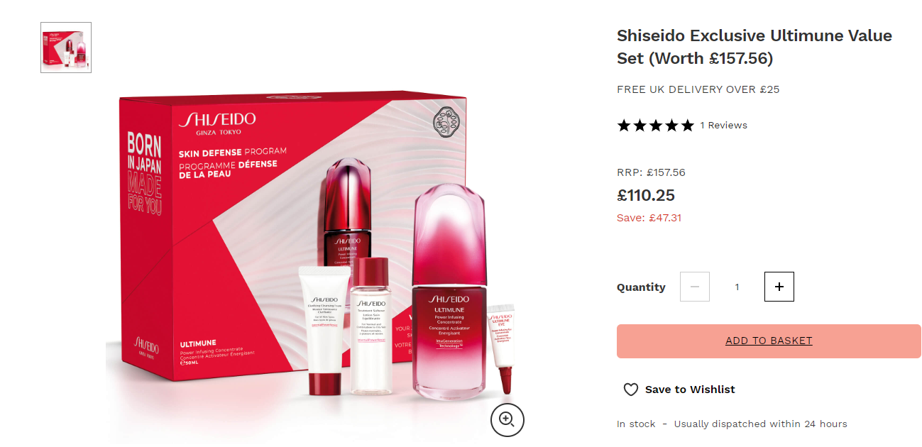Open the image zoom magnifier icon
This screenshot has width=922, height=447.
(507, 419)
